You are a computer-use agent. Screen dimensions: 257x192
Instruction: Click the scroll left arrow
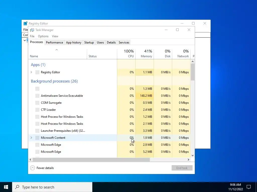point(30,159)
